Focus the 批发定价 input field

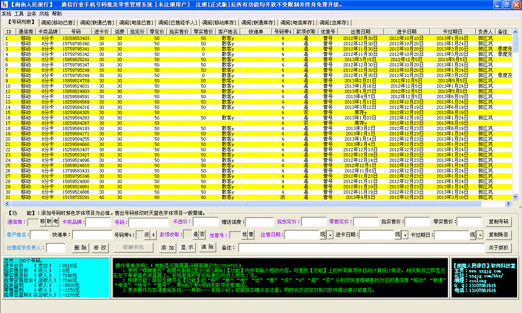click(314, 222)
